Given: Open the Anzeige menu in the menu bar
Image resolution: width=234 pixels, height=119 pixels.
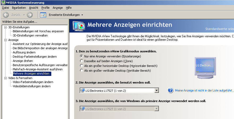Looking at the screenshot, I should (58, 8).
